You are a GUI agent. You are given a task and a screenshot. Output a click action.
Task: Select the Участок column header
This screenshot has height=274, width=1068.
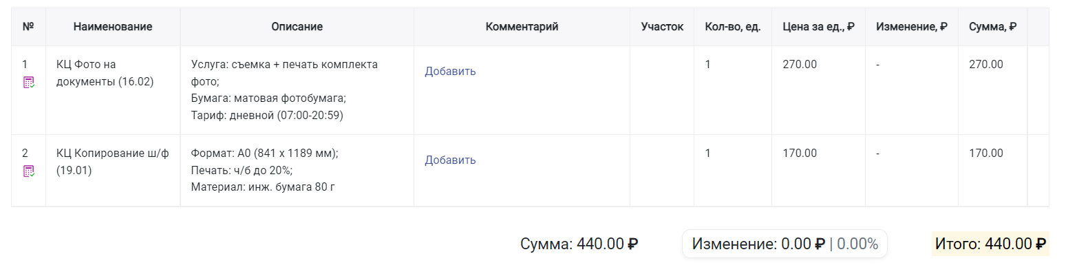(662, 27)
